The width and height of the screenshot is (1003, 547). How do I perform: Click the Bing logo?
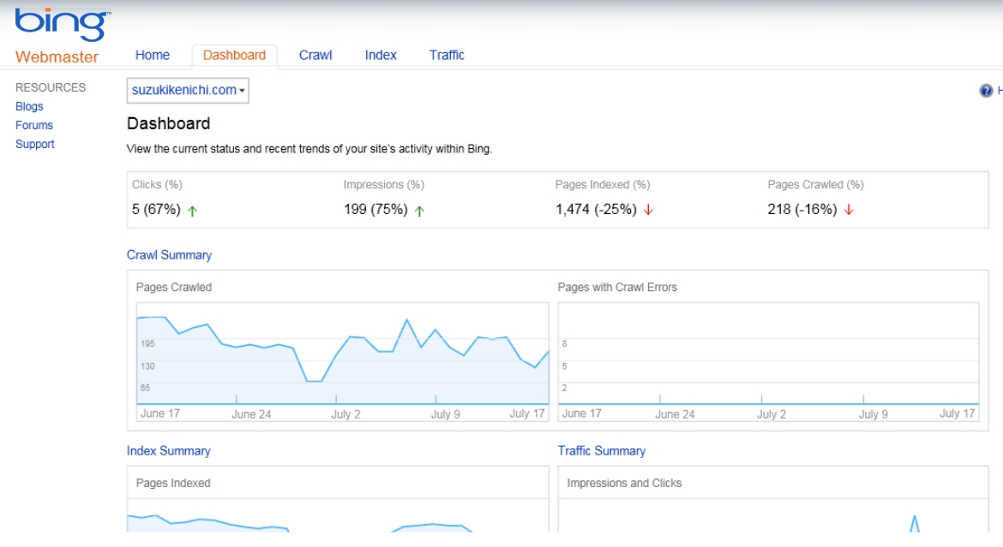pyautogui.click(x=63, y=24)
